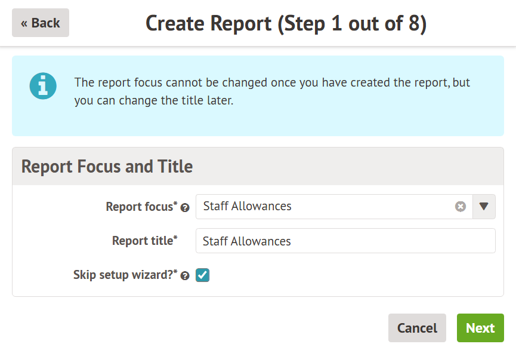
Task: Click the 'Report focus' field label
Action: pyautogui.click(x=140, y=207)
